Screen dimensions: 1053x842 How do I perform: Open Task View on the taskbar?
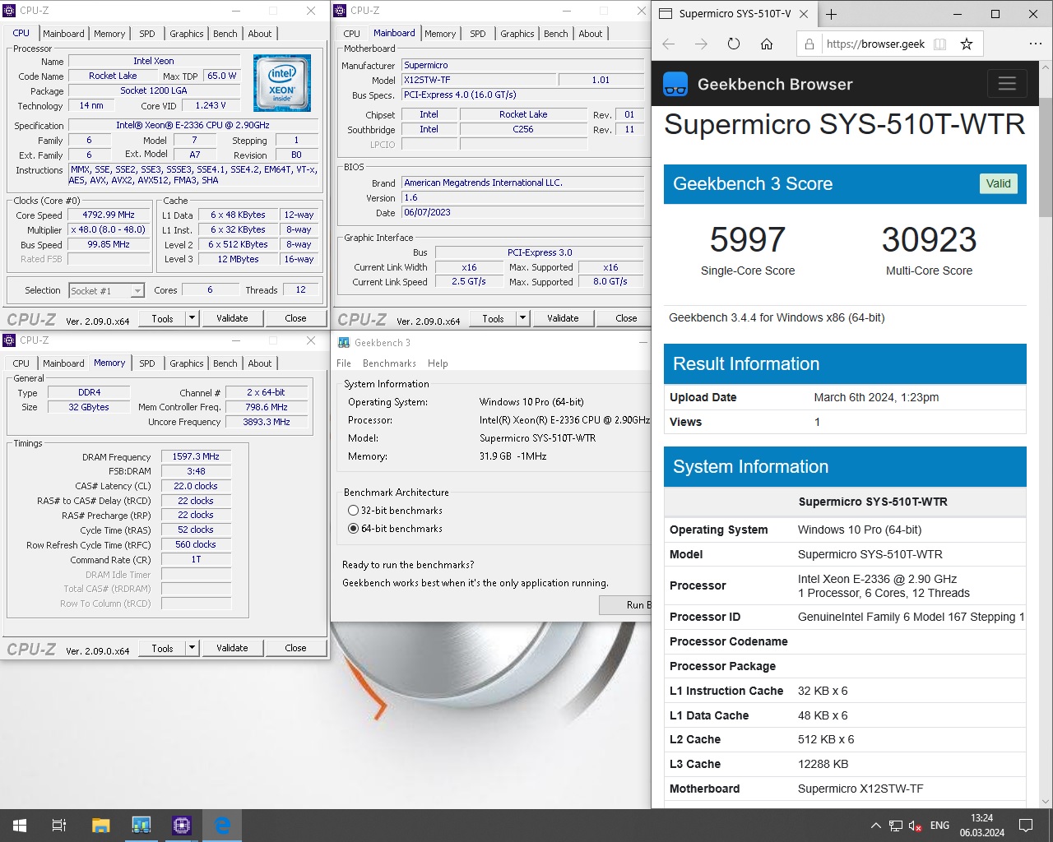tap(59, 826)
